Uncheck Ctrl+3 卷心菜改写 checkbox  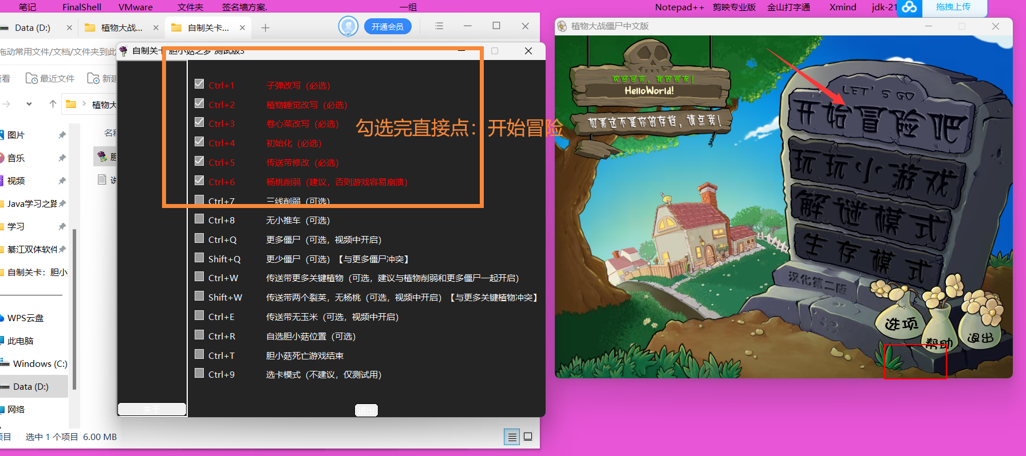[199, 122]
